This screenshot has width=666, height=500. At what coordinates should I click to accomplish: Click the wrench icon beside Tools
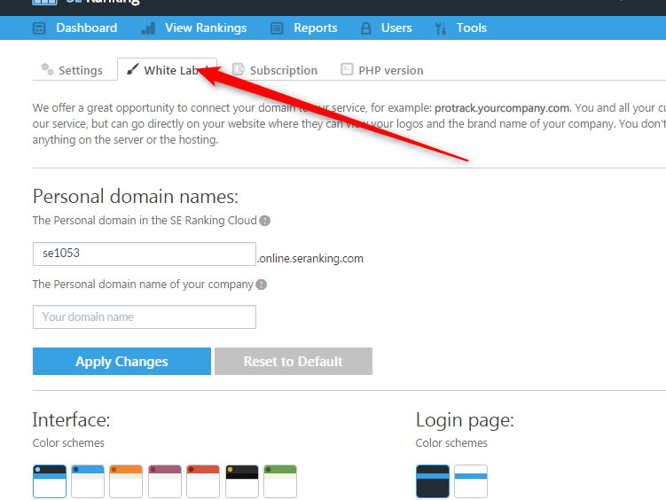point(441,28)
